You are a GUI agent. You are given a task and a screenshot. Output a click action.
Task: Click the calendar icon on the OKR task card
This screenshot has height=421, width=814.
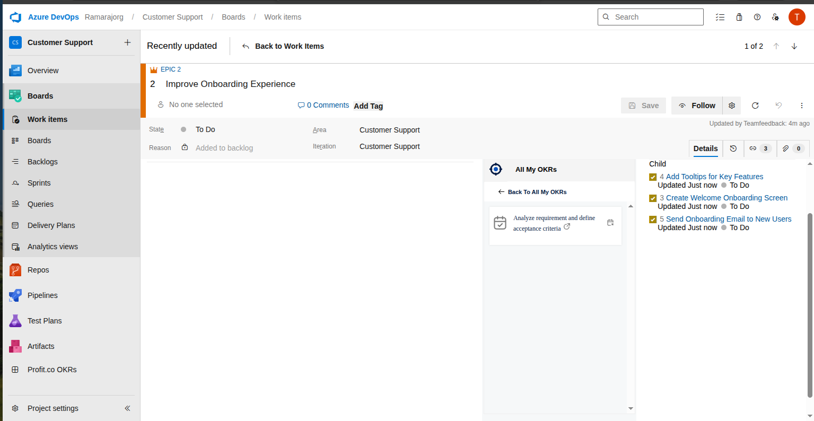point(610,223)
